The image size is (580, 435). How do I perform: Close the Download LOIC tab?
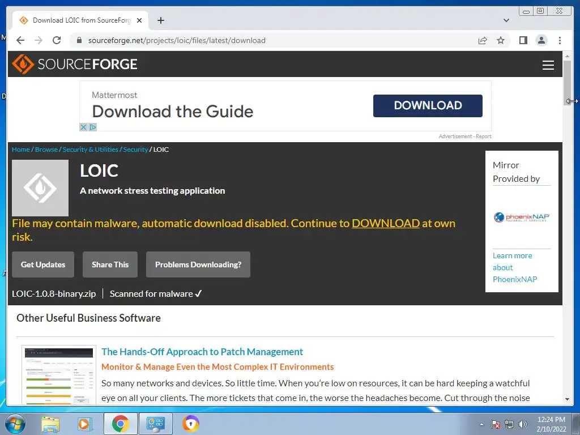click(x=139, y=20)
